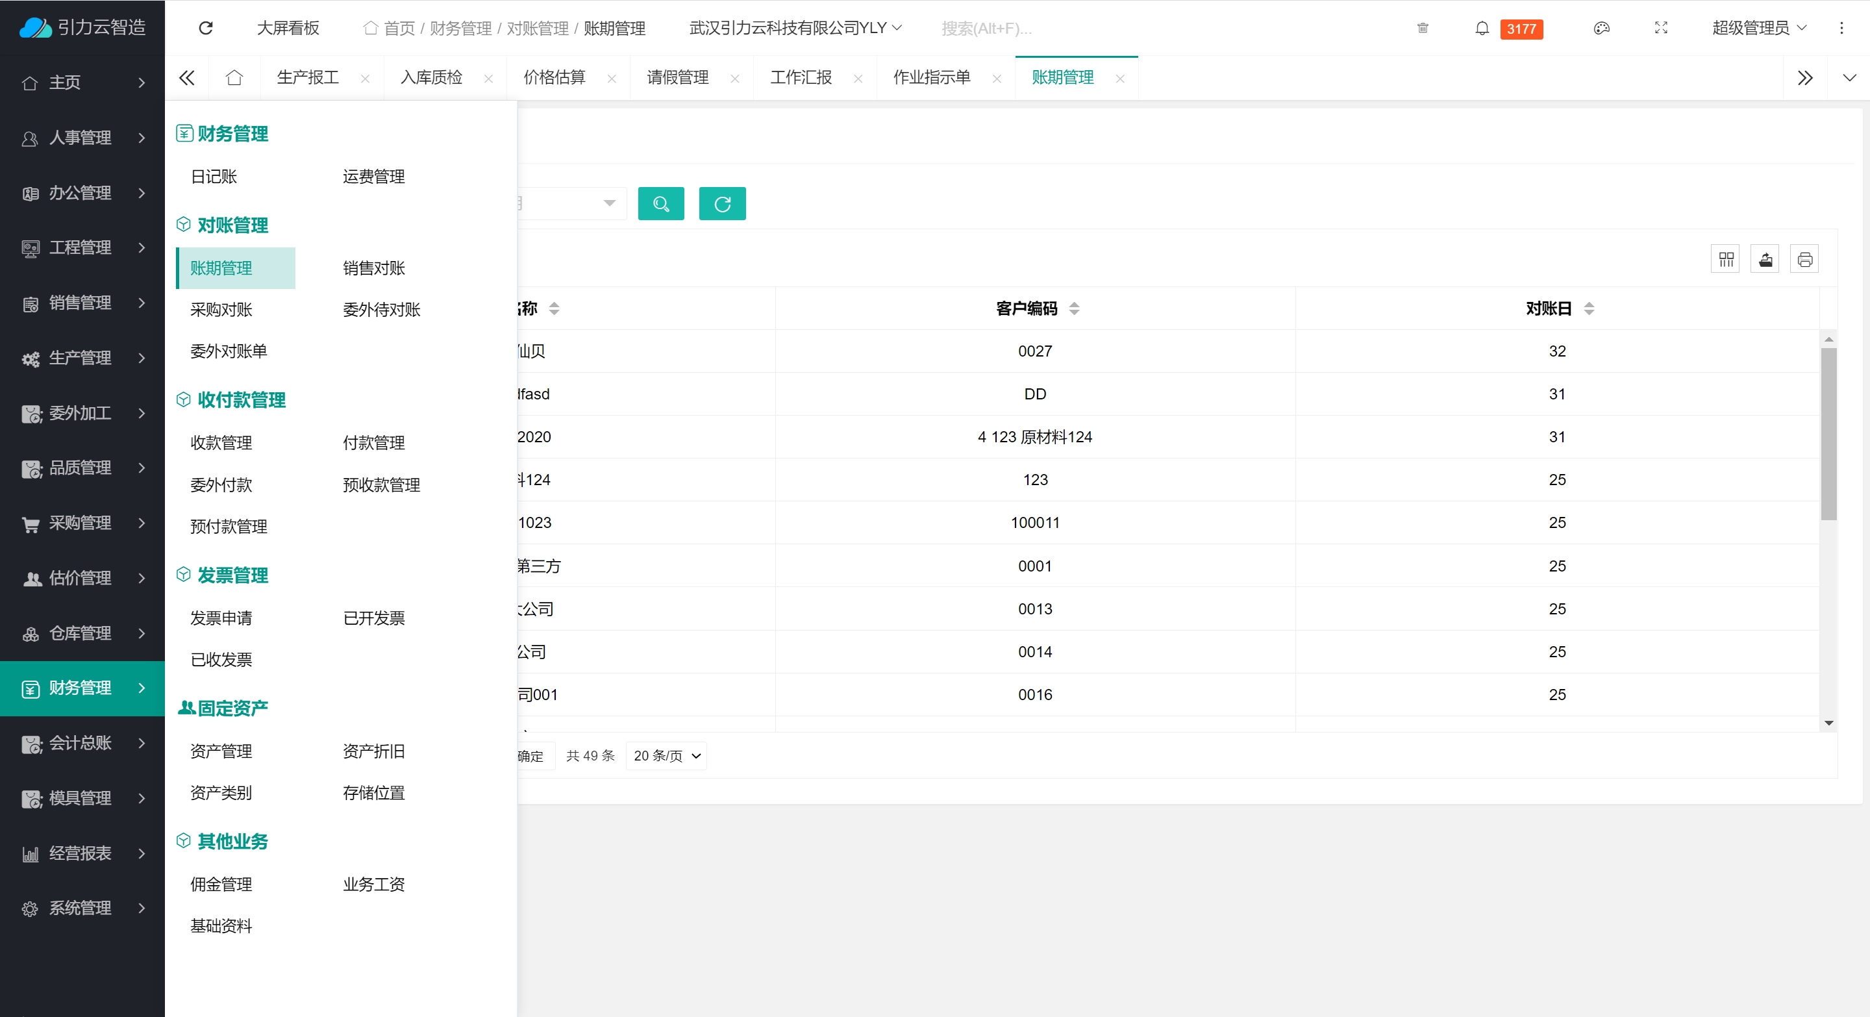
Task: Click the print icon above the table
Action: 1804,259
